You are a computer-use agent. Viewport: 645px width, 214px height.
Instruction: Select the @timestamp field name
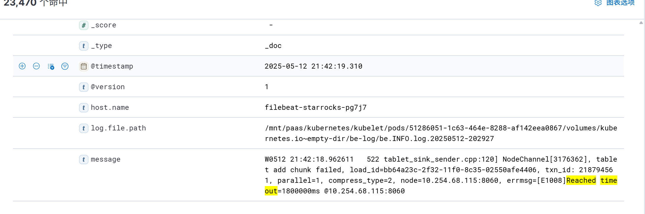click(x=112, y=66)
